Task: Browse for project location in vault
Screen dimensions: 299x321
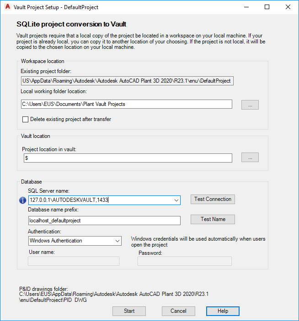Action: pos(250,158)
